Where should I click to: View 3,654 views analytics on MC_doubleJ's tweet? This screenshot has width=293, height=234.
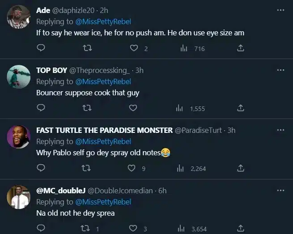[x=193, y=229]
